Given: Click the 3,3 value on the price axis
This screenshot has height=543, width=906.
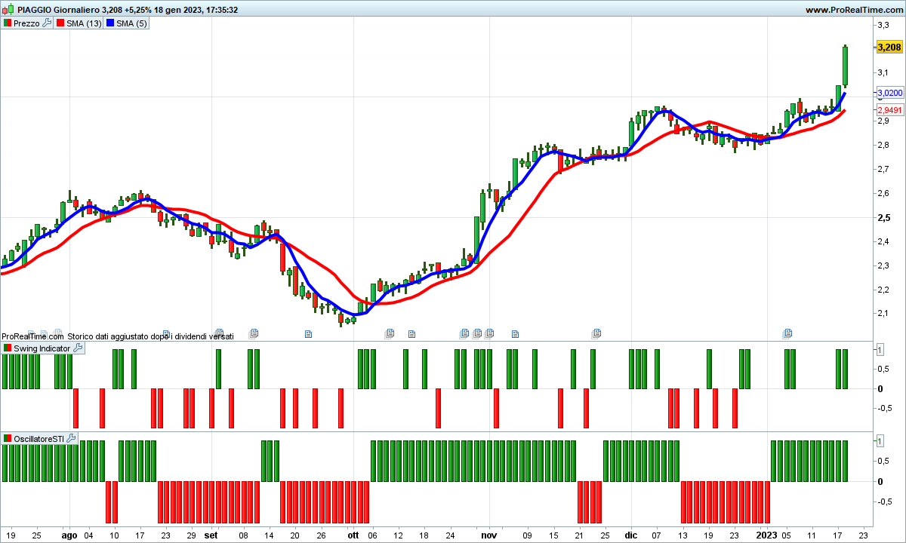Looking at the screenshot, I should (x=883, y=25).
